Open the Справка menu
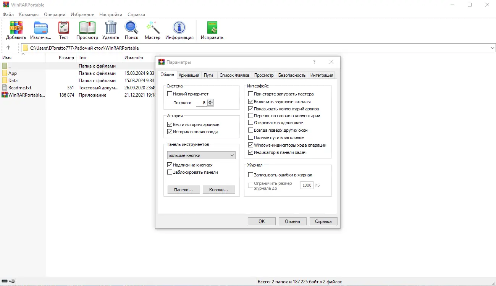 136,15
